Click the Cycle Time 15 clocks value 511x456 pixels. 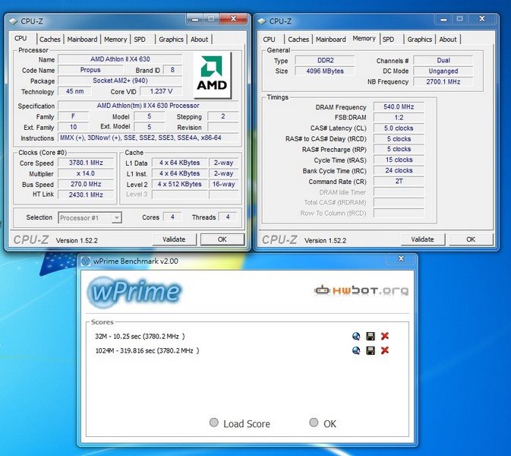click(399, 160)
